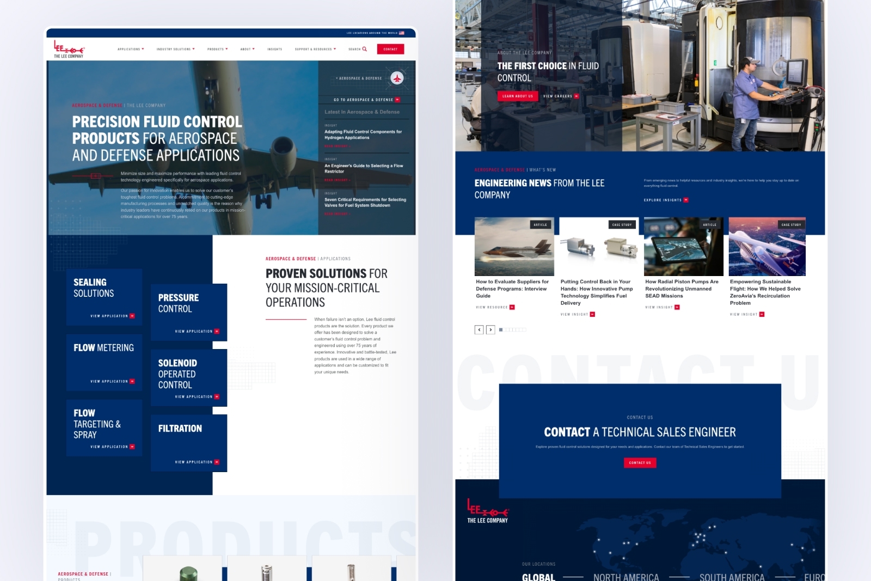871x581 pixels.
Task: Click the search magnifier icon
Action: point(365,49)
